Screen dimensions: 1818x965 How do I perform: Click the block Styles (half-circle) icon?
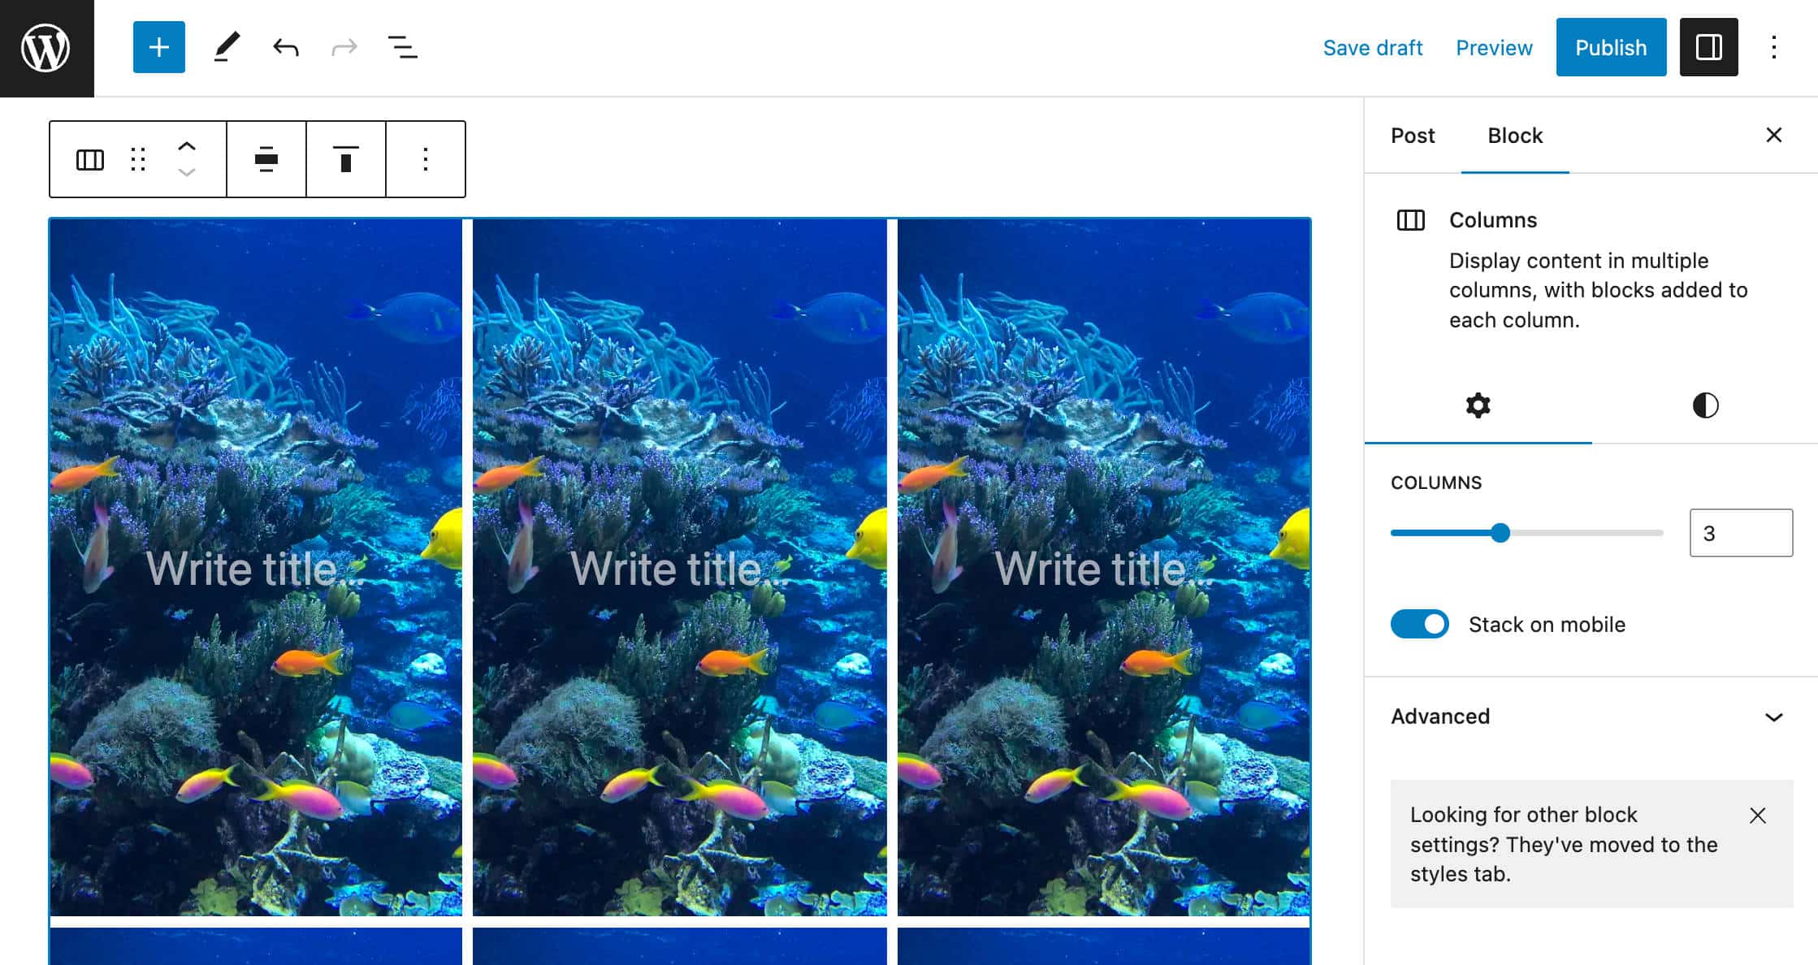tap(1703, 405)
